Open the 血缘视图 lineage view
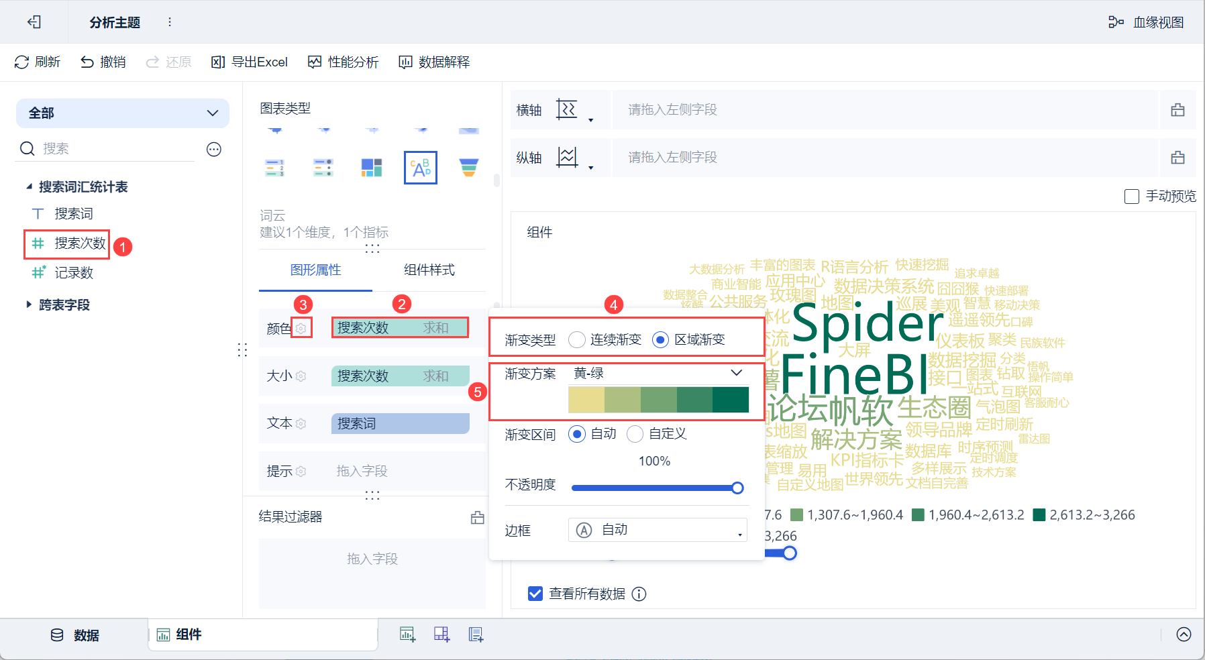The height and width of the screenshot is (660, 1205). (1146, 22)
